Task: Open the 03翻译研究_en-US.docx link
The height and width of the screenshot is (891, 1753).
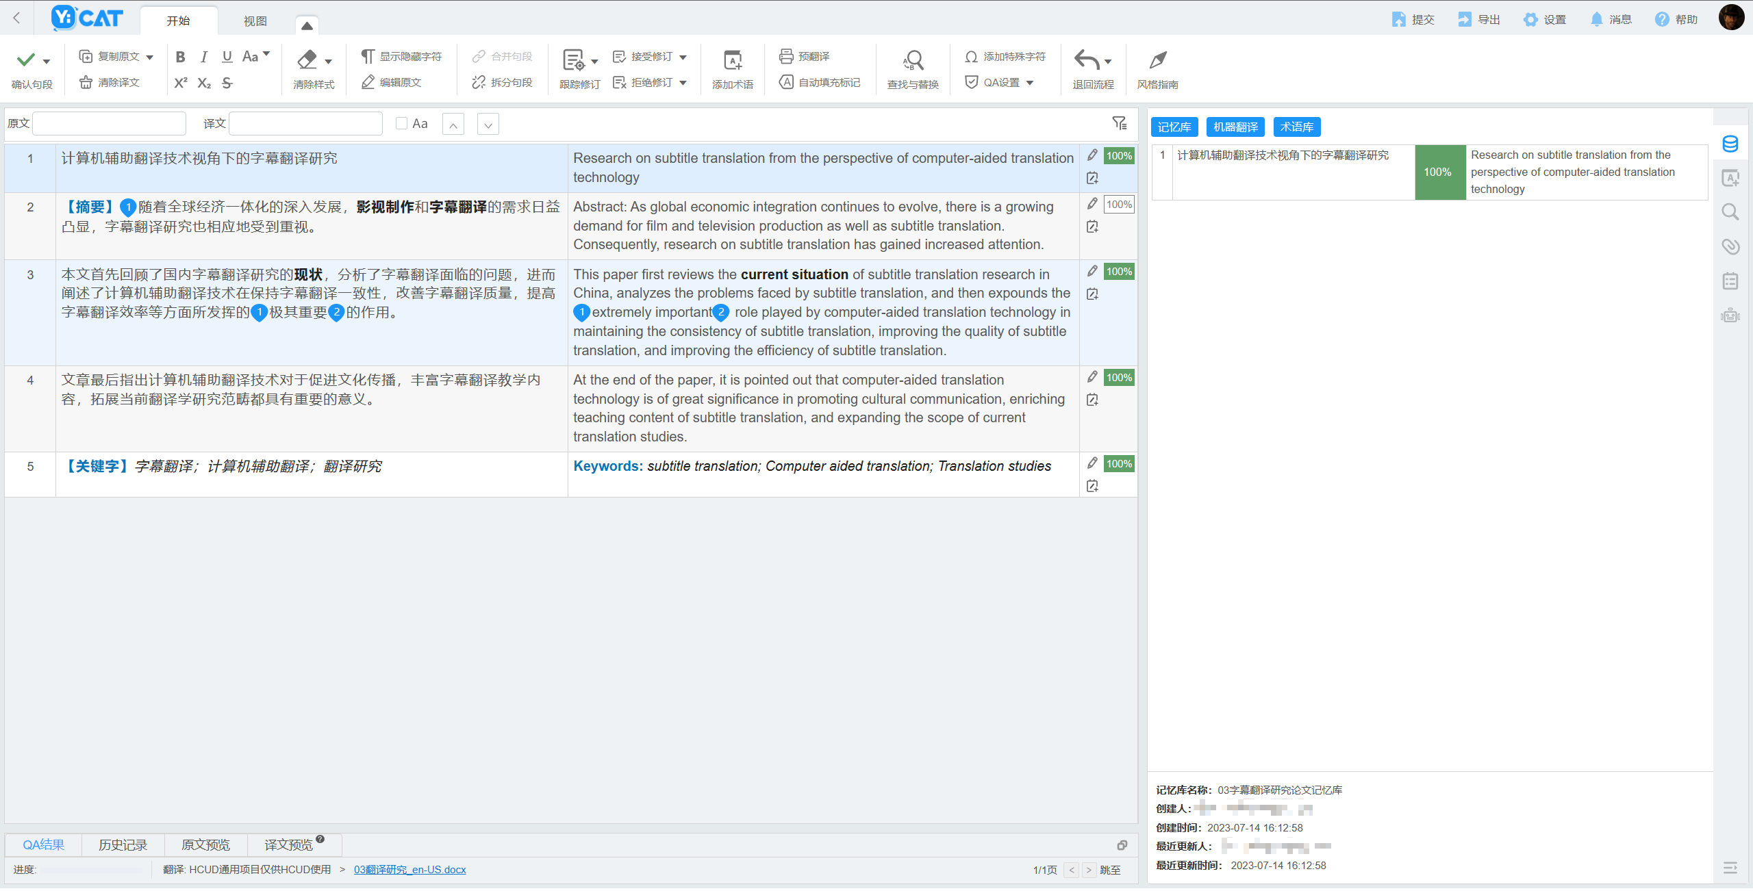Action: (409, 869)
